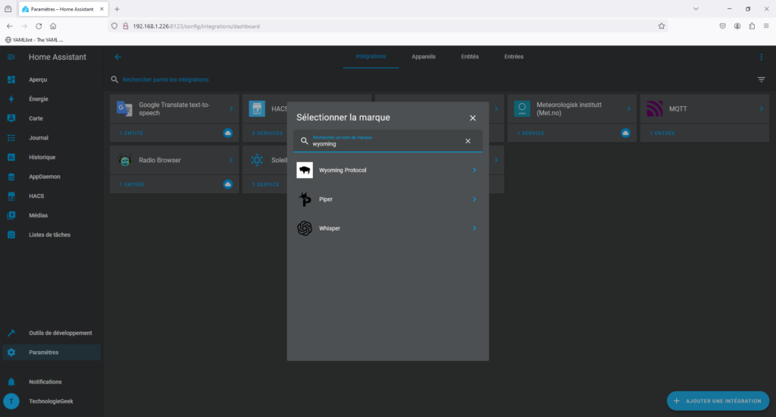
Task: Open the TechnologieGeek user avatar
Action: [11, 401]
